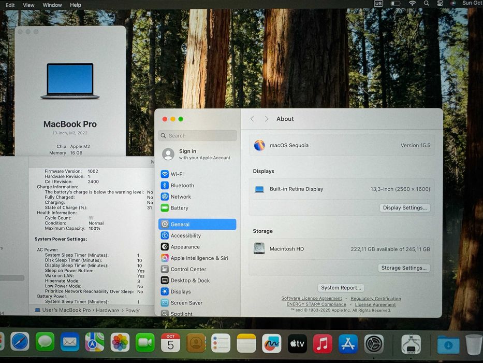This screenshot has width=483, height=363.
Task: Launch Photos from the Dock
Action: coord(120,343)
